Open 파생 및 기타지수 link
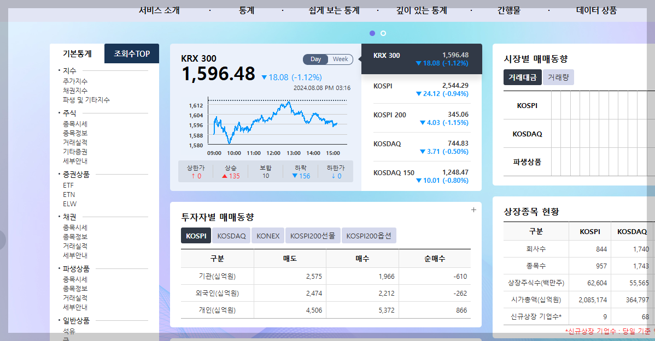The height and width of the screenshot is (341, 655). (x=86, y=100)
